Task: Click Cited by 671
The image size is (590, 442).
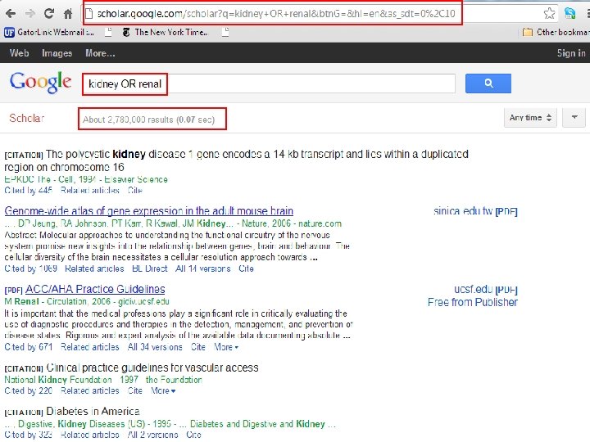Action: pyautogui.click(x=29, y=347)
